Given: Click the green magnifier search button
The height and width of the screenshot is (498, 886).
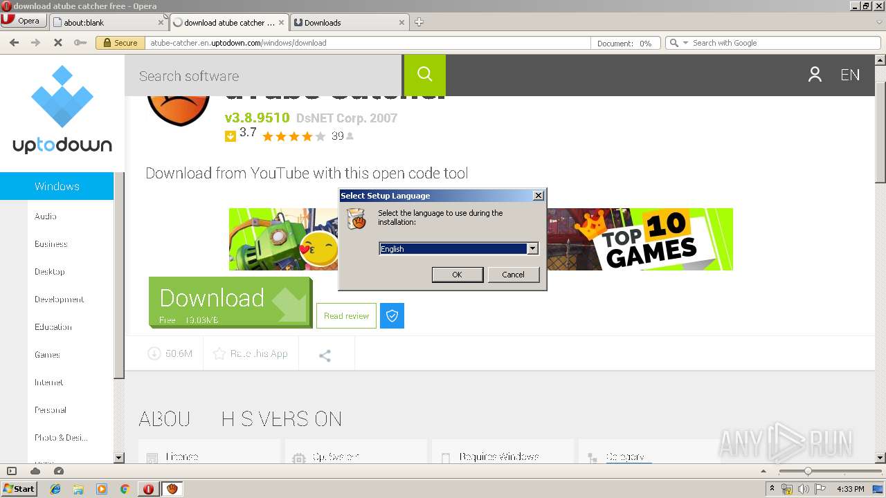Looking at the screenshot, I should [x=425, y=75].
